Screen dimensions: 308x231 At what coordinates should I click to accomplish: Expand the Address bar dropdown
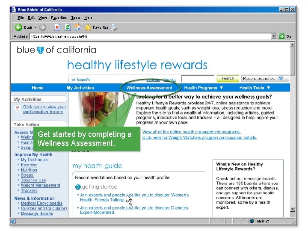tap(273, 36)
